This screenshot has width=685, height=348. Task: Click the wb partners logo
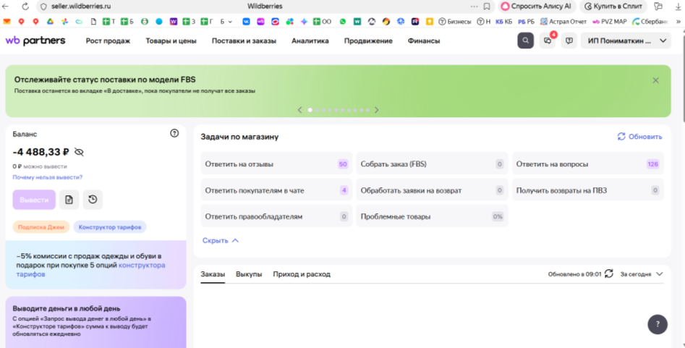[35, 41]
